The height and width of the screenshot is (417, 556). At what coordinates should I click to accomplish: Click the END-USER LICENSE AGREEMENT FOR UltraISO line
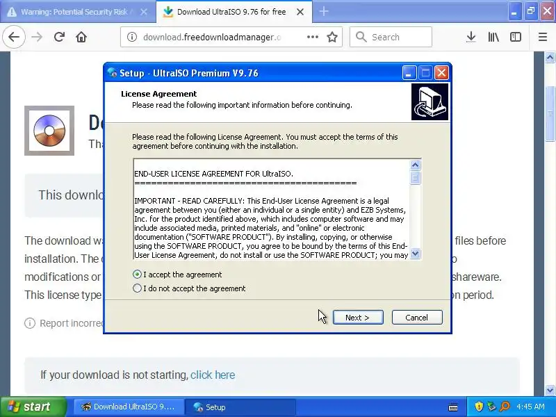pyautogui.click(x=214, y=174)
